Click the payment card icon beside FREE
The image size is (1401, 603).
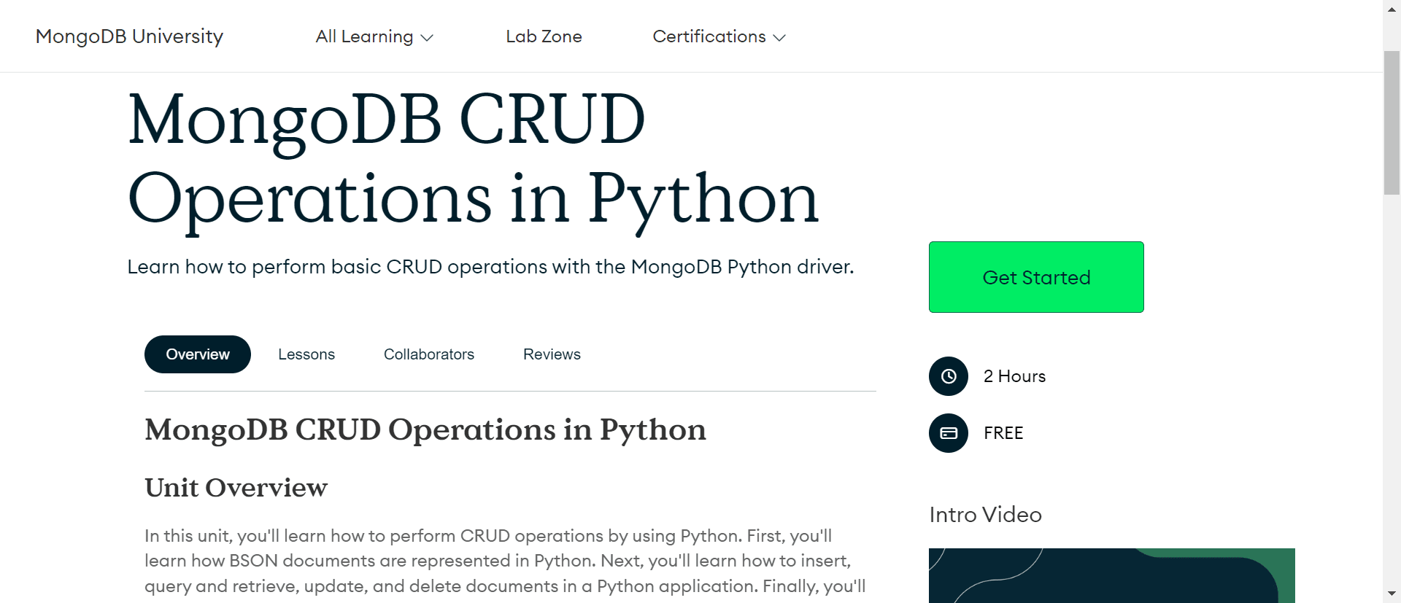point(949,433)
